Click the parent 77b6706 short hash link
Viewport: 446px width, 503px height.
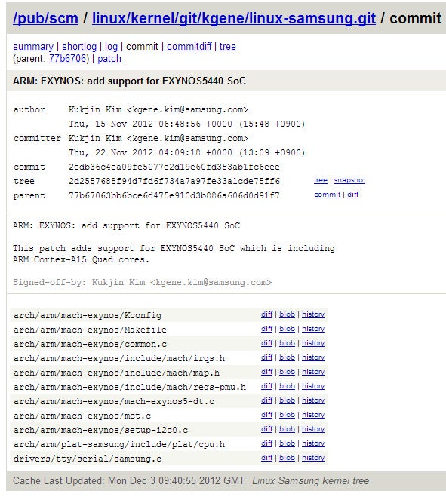click(67, 59)
